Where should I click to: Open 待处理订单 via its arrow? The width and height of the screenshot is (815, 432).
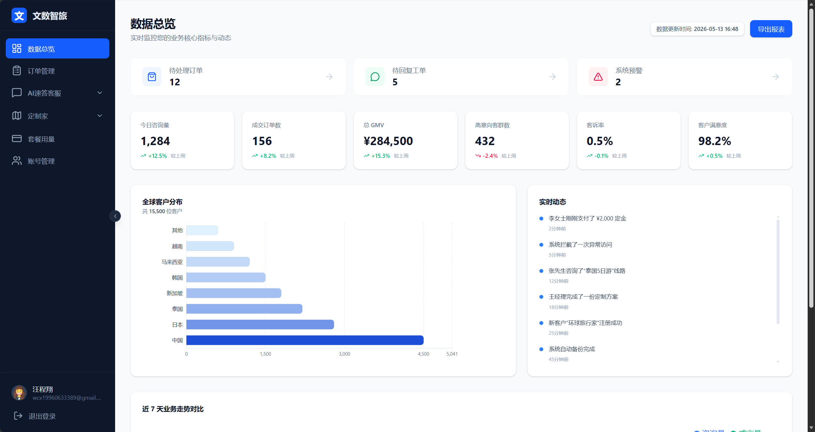329,77
